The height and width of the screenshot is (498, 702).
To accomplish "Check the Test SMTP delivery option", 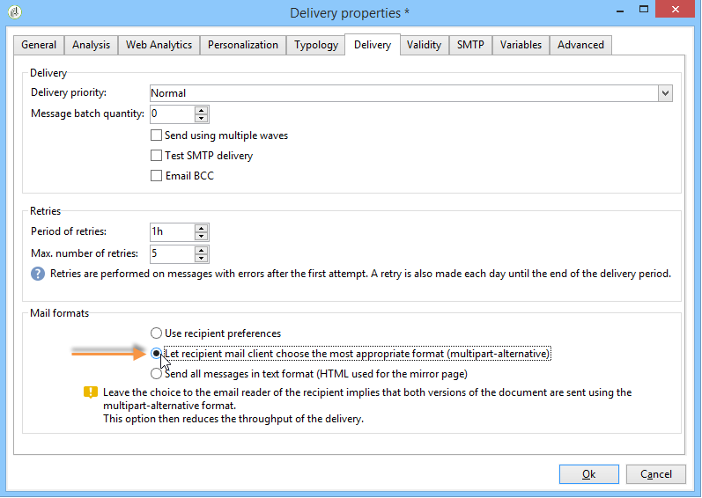I will (x=156, y=156).
